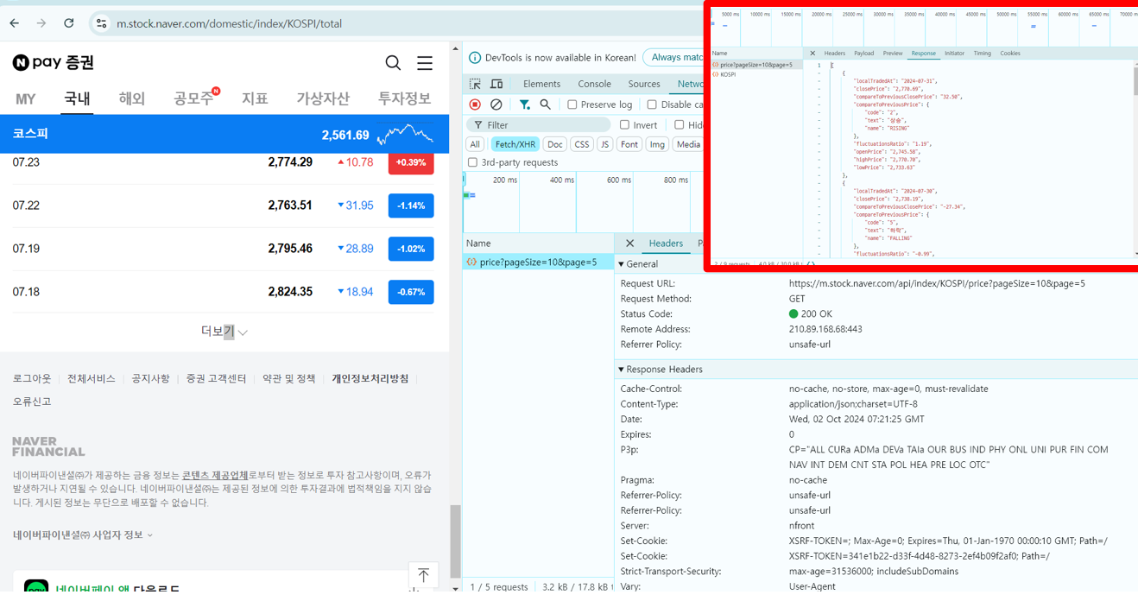Viewport: 1138px width, 601px height.
Task: Click the web page vertical scrollbar thumb
Action: pos(455,541)
